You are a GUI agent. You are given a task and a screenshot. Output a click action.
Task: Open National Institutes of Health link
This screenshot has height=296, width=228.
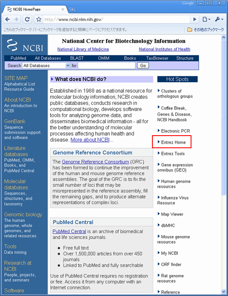click(165, 49)
